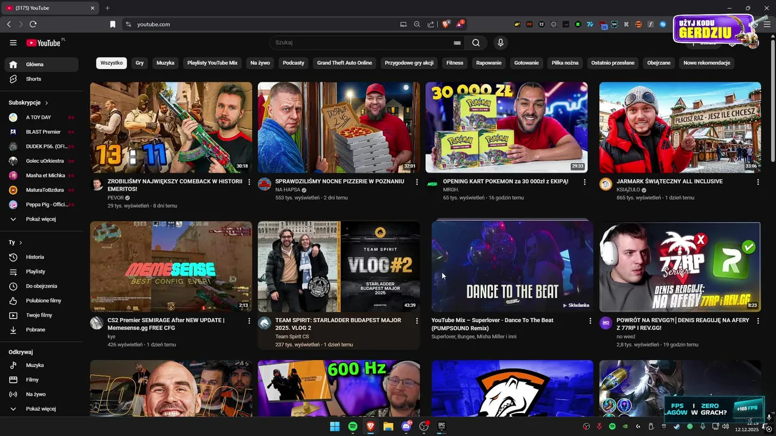Viewport: 776px width, 436px height.
Task: Open the YouTube hamburger guide menu
Action: [13, 42]
